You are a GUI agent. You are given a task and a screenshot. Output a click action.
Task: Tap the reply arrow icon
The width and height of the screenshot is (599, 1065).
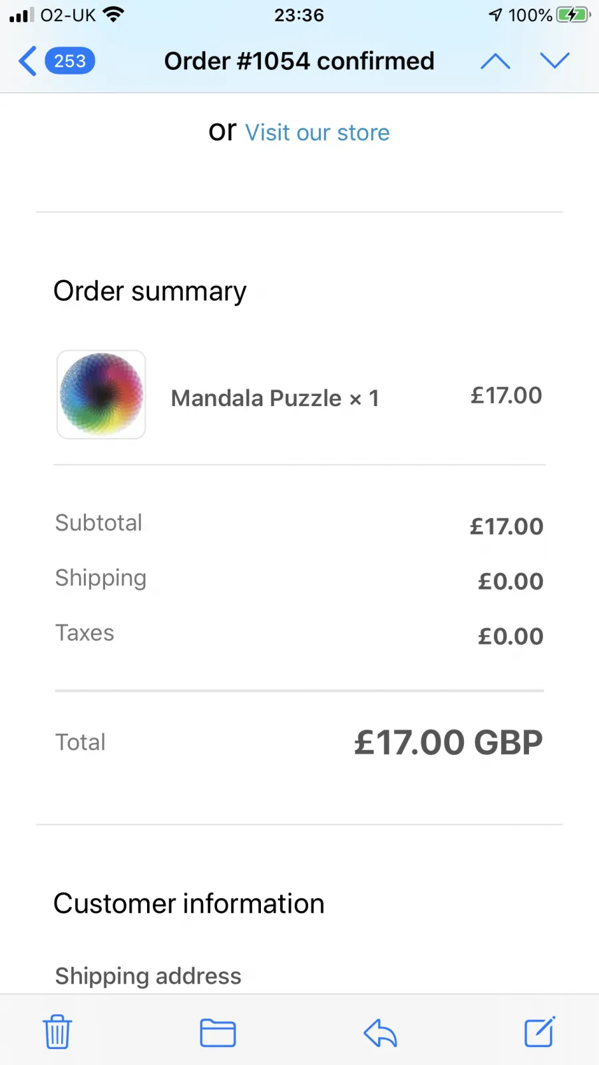(380, 1033)
